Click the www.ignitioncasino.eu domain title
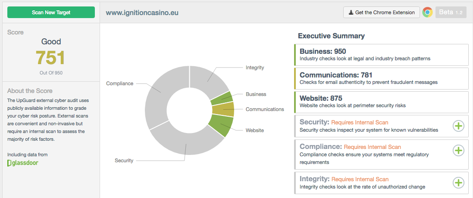 click(142, 12)
